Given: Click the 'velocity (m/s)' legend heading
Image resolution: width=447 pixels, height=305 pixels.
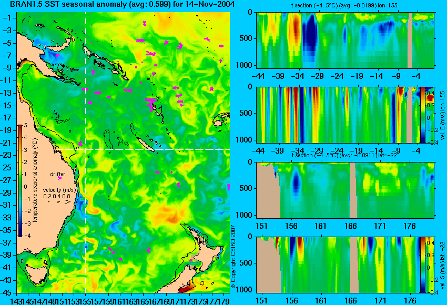Looking at the screenshot, I should coord(59,190).
